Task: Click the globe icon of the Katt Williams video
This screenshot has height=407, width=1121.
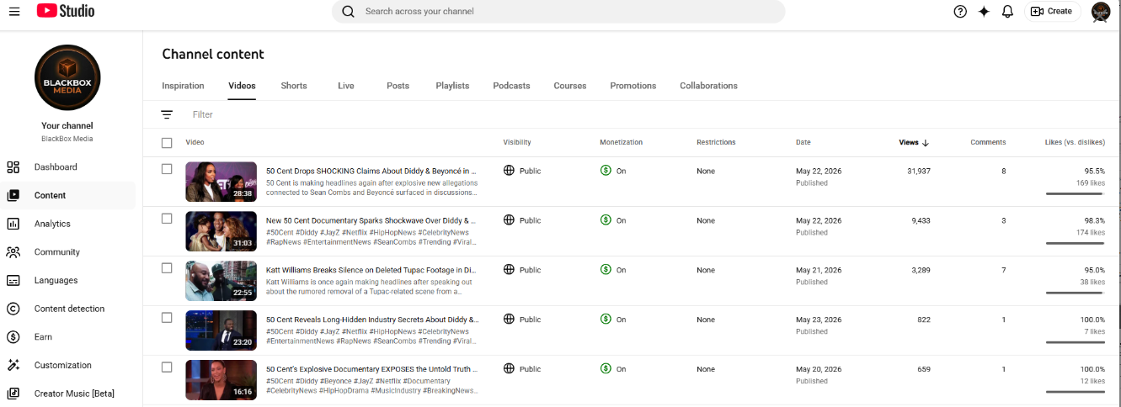Action: tap(509, 269)
